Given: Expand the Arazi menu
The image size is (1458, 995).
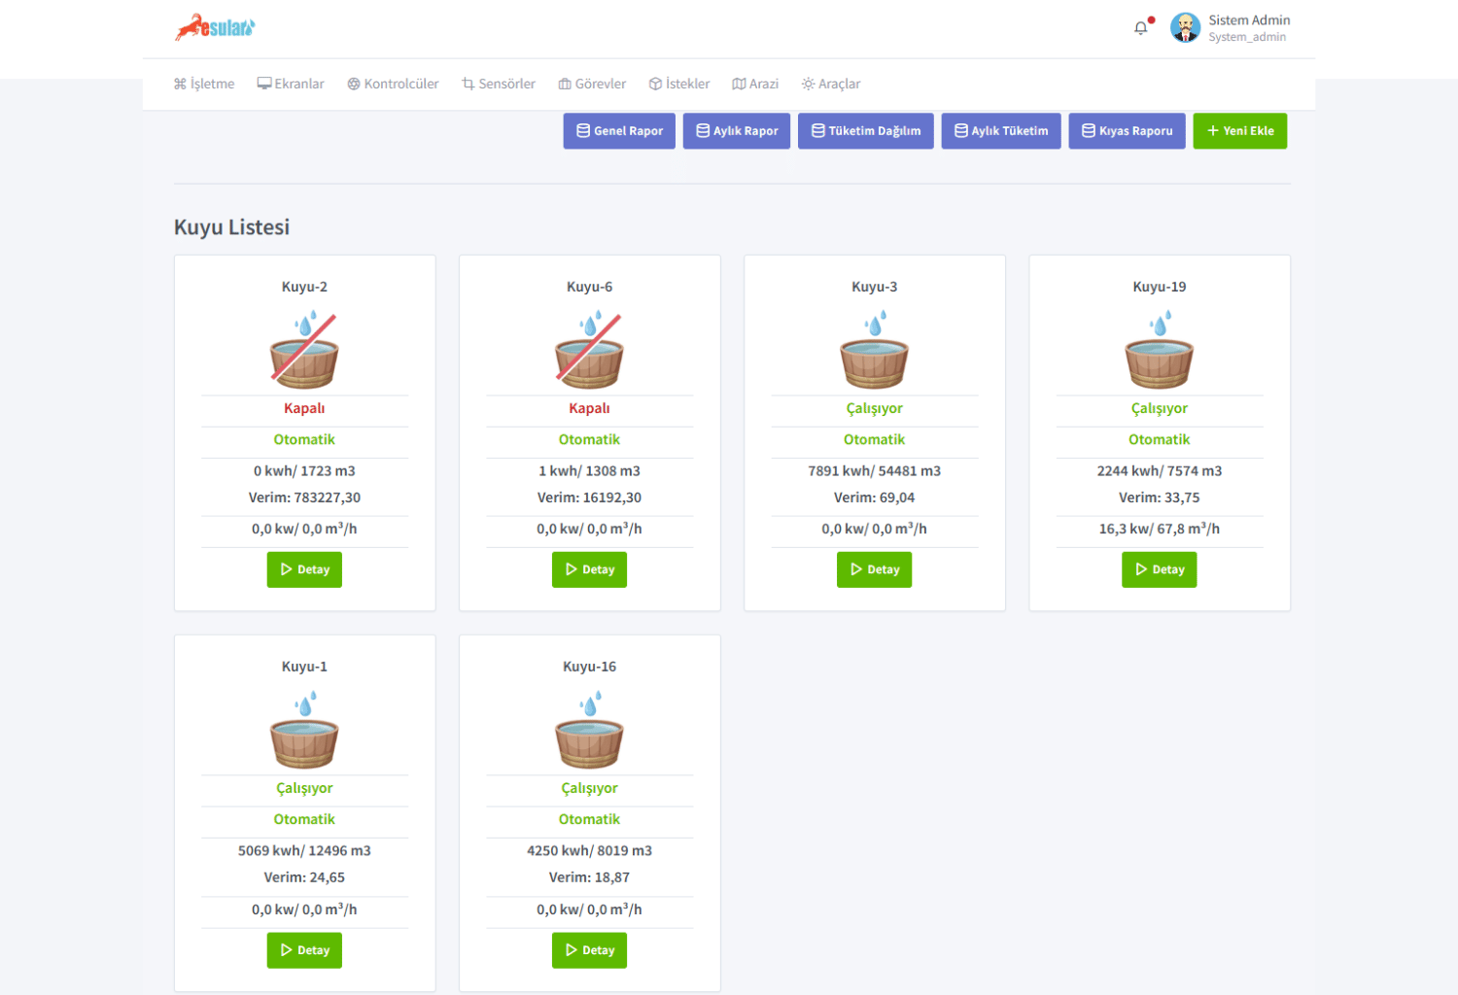Looking at the screenshot, I should (755, 84).
